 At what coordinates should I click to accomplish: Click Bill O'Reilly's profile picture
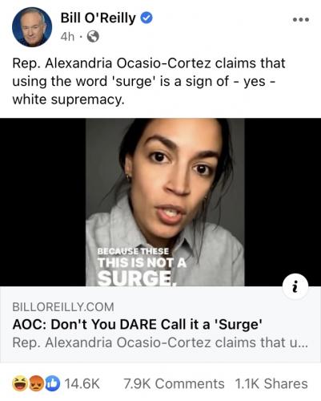coord(32,27)
